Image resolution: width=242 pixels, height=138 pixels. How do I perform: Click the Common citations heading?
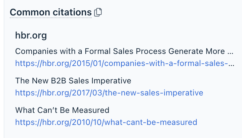[50, 12]
